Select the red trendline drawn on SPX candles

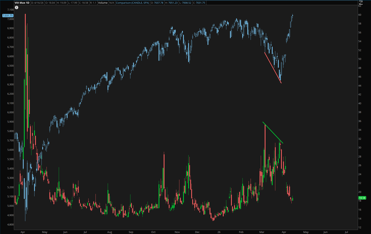tap(273, 68)
